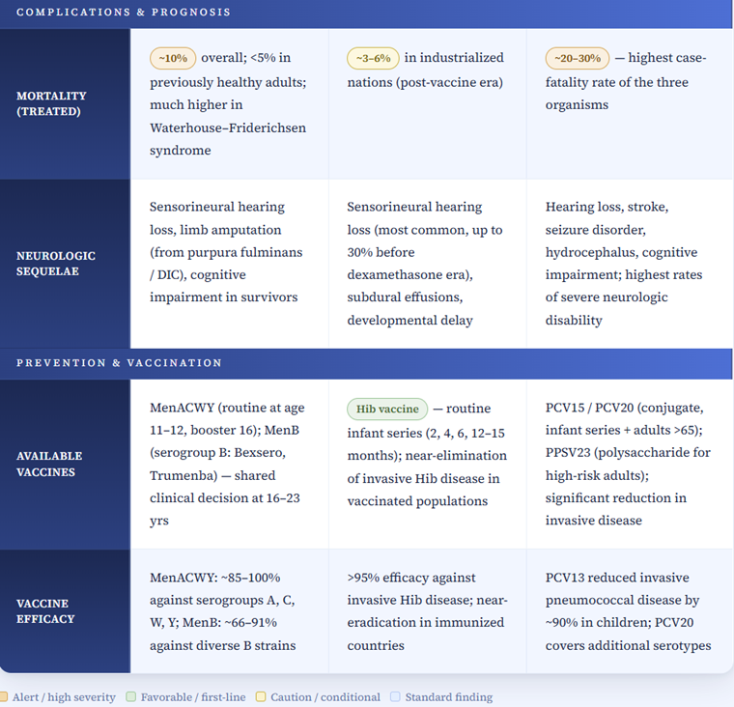Select the Mortality (Treated) row header
The width and height of the screenshot is (734, 707).
click(x=51, y=103)
